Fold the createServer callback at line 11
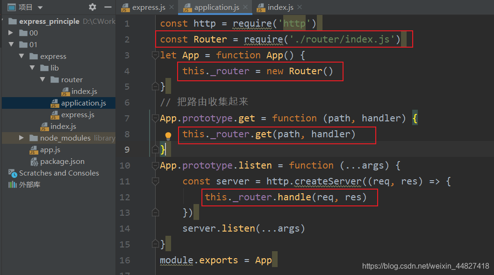The width and height of the screenshot is (494, 275). [155, 181]
